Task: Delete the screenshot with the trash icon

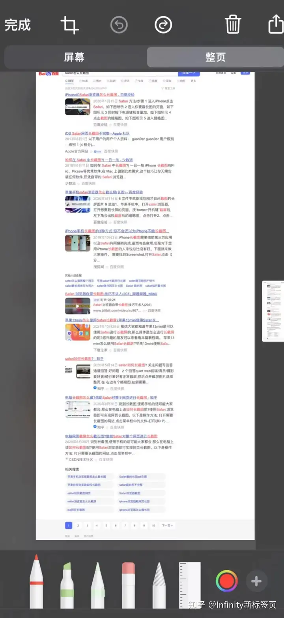Action: click(x=233, y=24)
